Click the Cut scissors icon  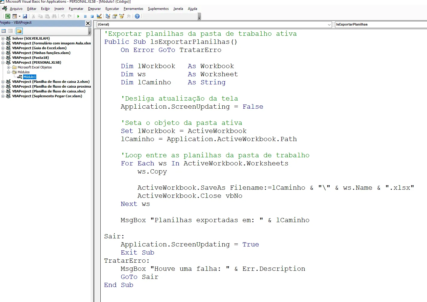coord(33,16)
